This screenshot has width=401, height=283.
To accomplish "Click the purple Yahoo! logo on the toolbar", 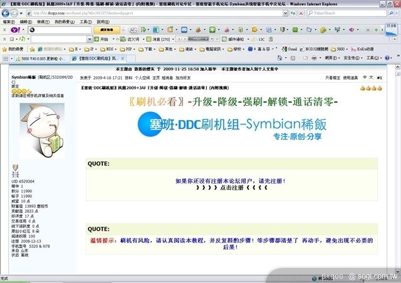I will 15,30.
